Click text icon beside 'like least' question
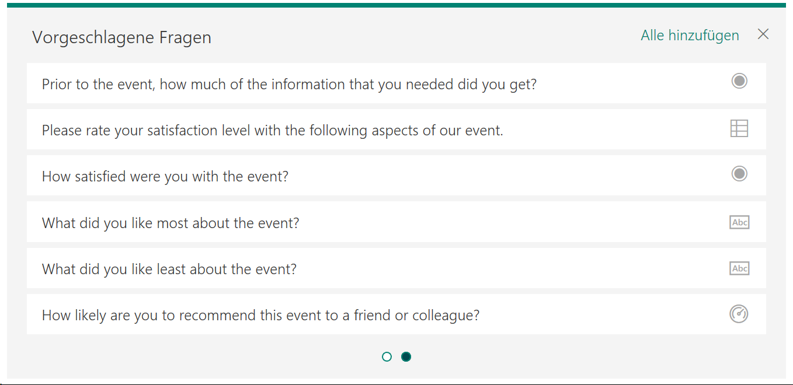 (739, 268)
